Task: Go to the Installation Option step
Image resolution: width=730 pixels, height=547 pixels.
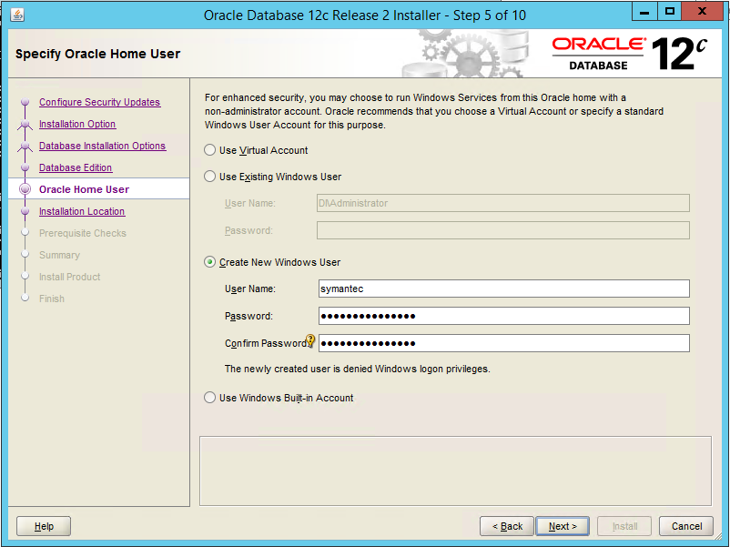Action: (77, 124)
